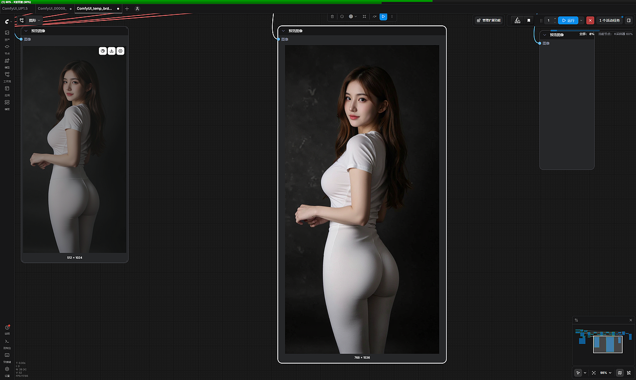The image size is (636, 380).
Task: Open the 模型 model library sidebar panel
Action: pyautogui.click(x=7, y=63)
